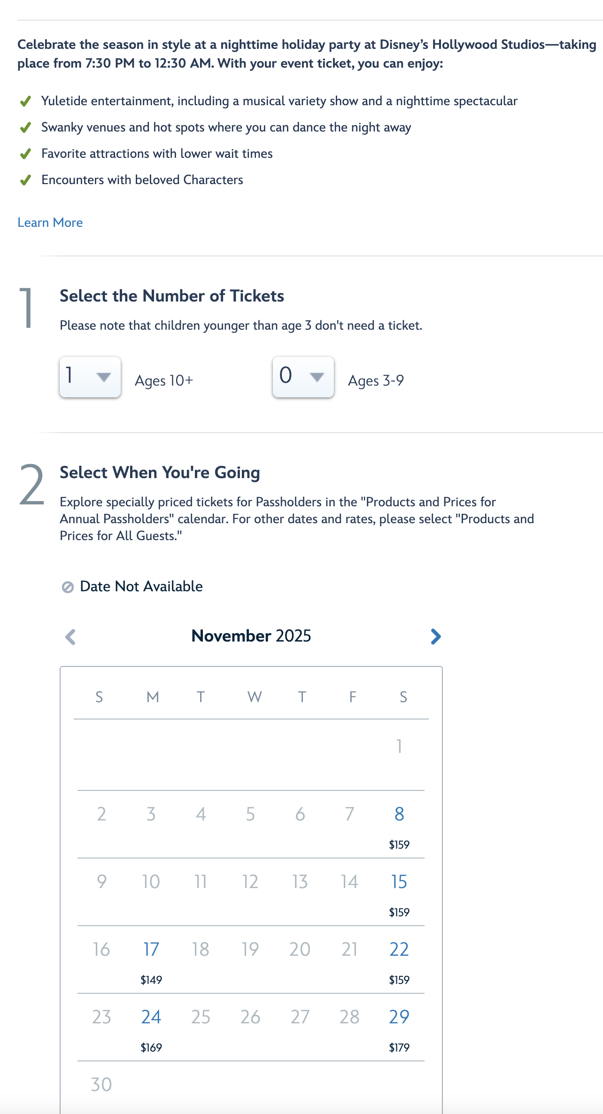The image size is (603, 1114).
Task: Click the unavailable date November 1
Action: click(399, 746)
